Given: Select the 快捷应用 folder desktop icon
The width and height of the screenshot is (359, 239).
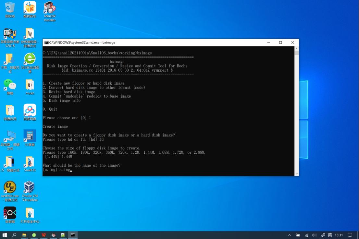Looking at the screenshot, I should click(10, 113).
